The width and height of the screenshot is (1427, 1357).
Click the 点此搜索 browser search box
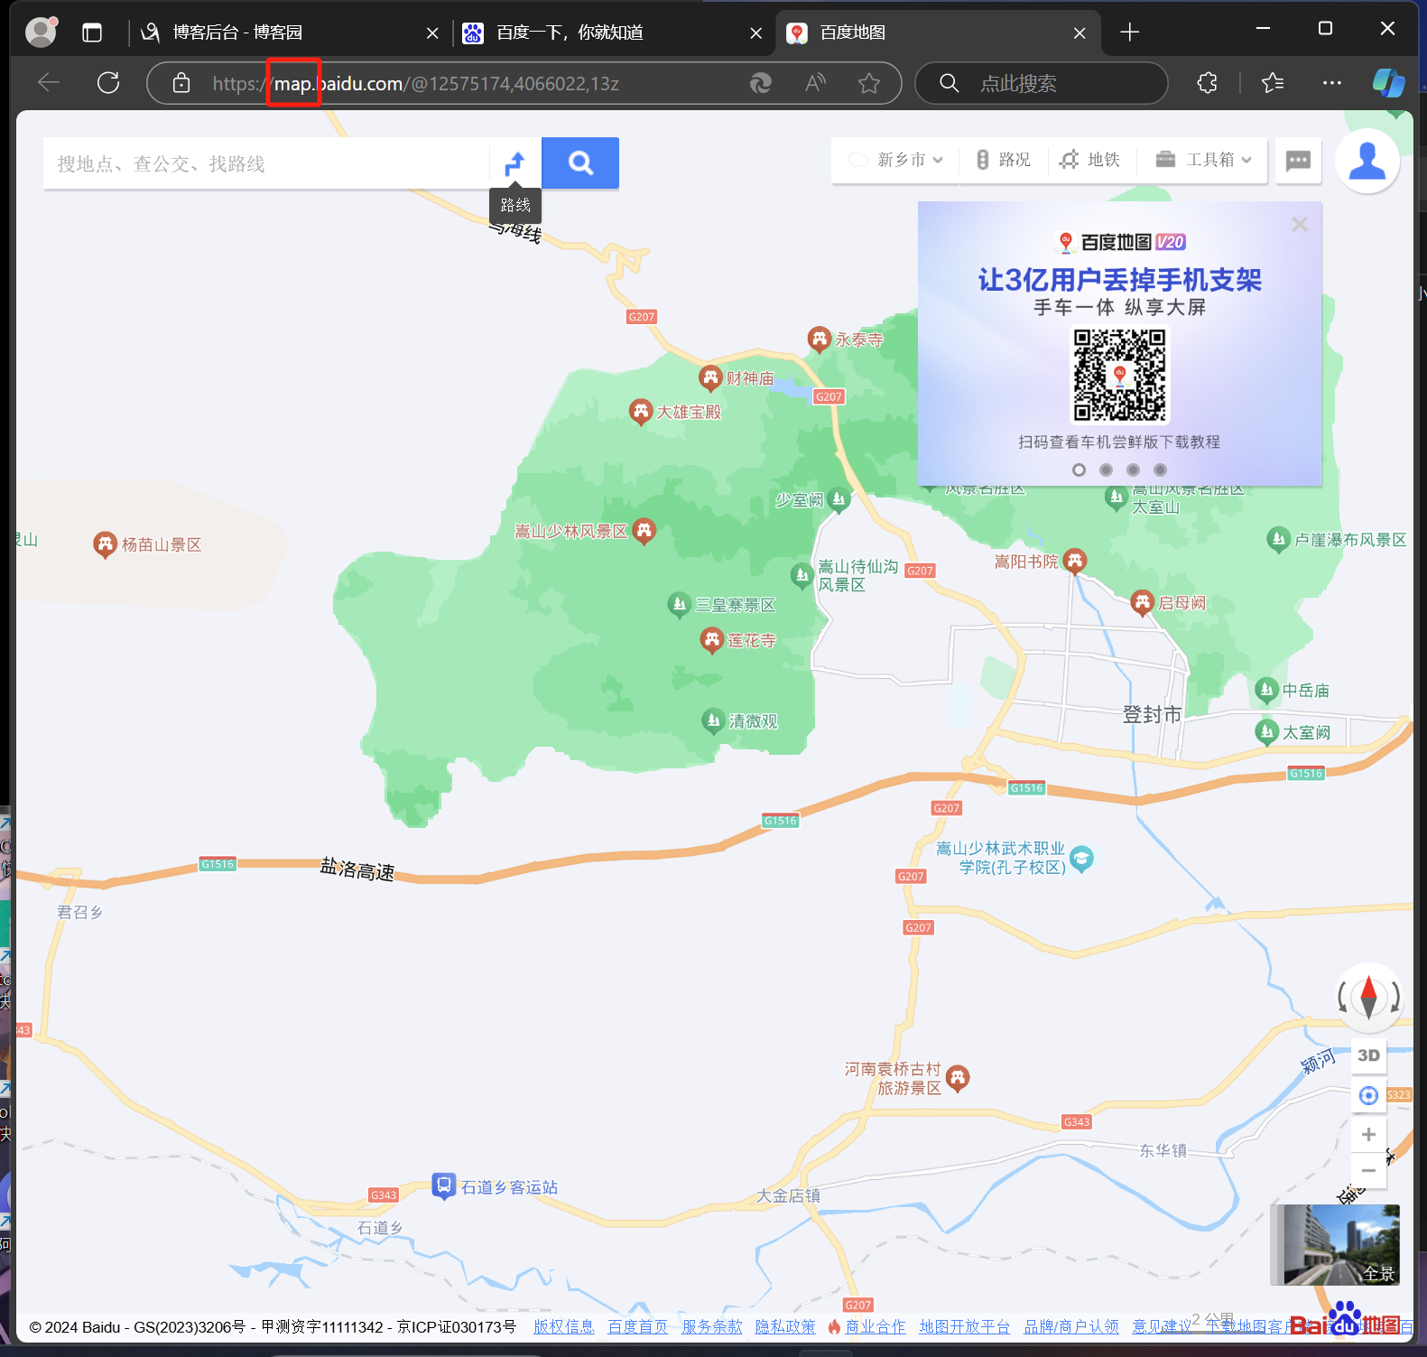(x=1042, y=83)
